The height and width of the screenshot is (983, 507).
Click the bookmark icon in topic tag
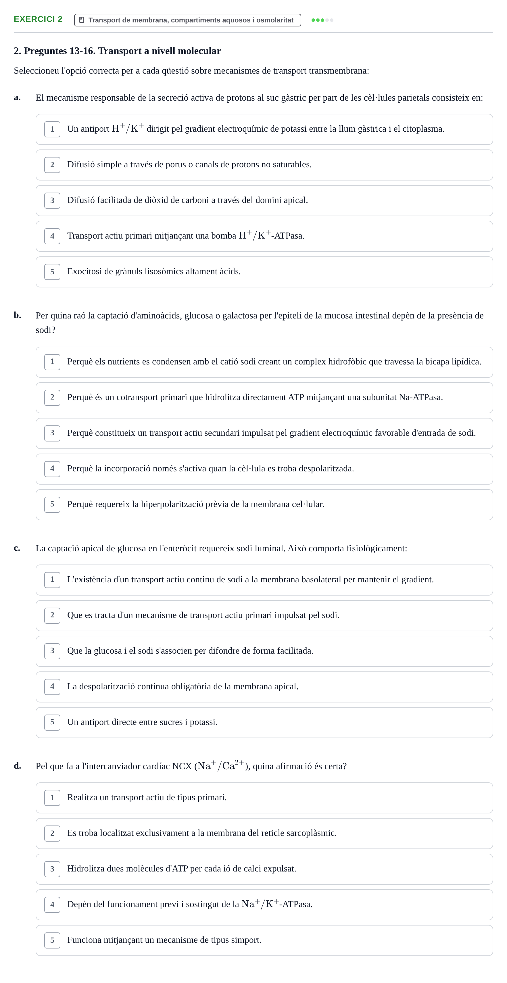81,20
